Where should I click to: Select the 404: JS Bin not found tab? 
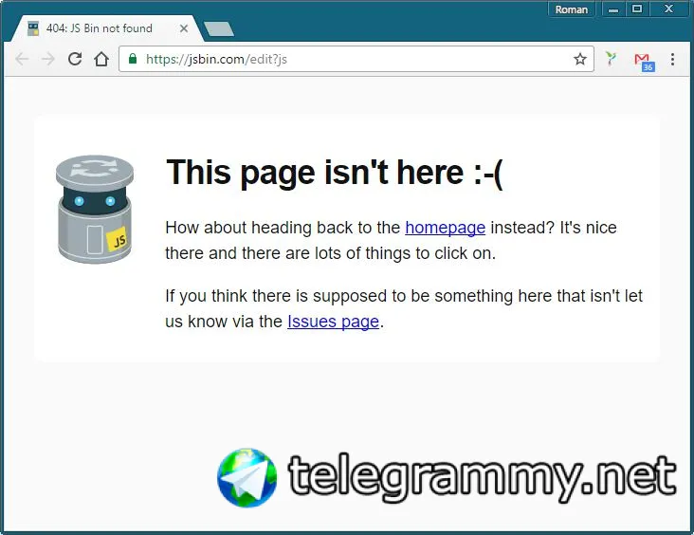107,28
